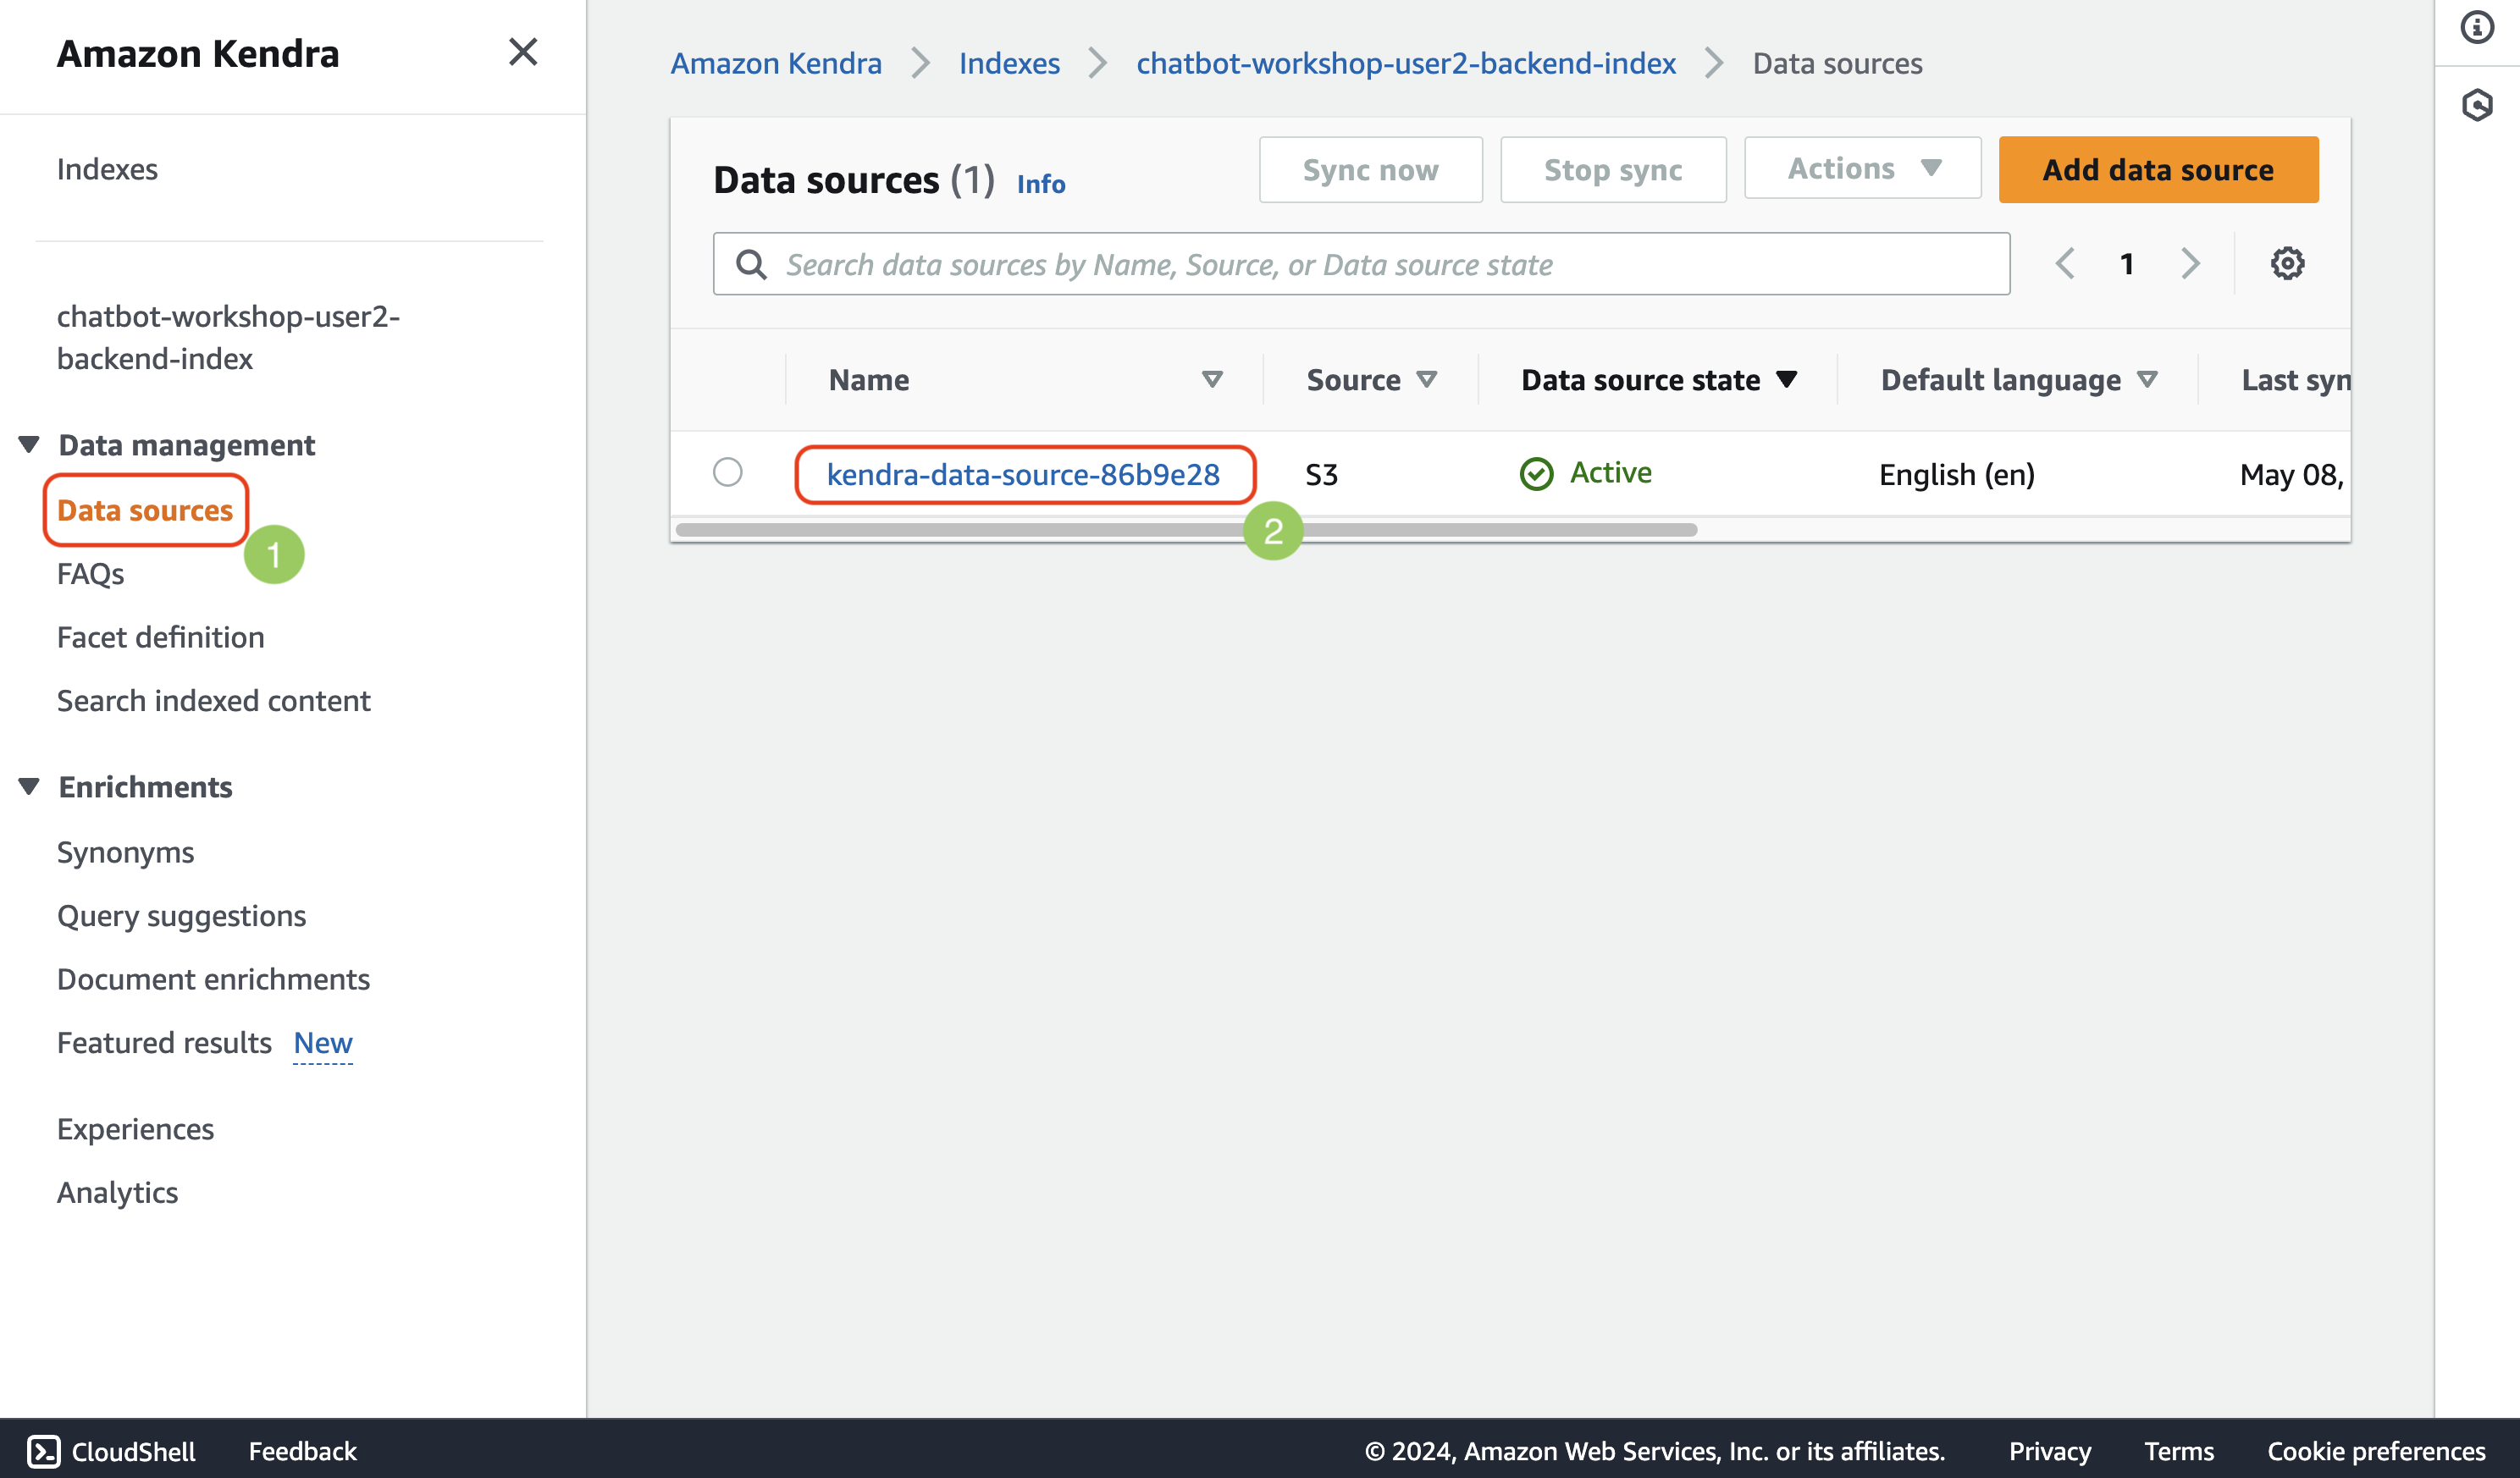Open FAQs in the sidebar
The image size is (2520, 1478).
click(x=90, y=574)
